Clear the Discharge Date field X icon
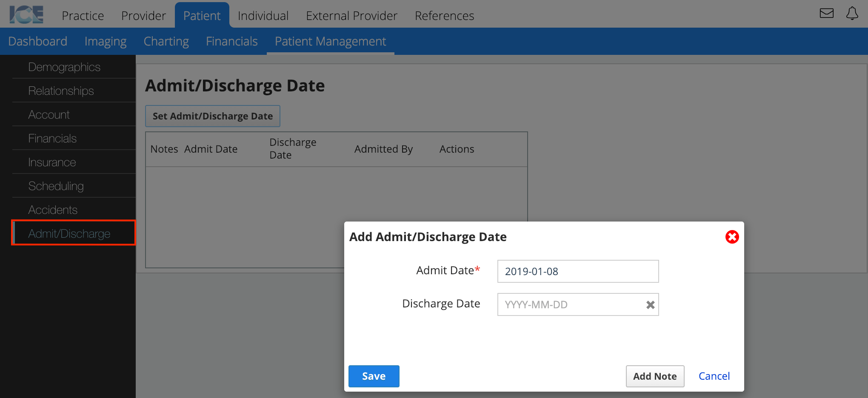The height and width of the screenshot is (398, 868). [x=650, y=304]
